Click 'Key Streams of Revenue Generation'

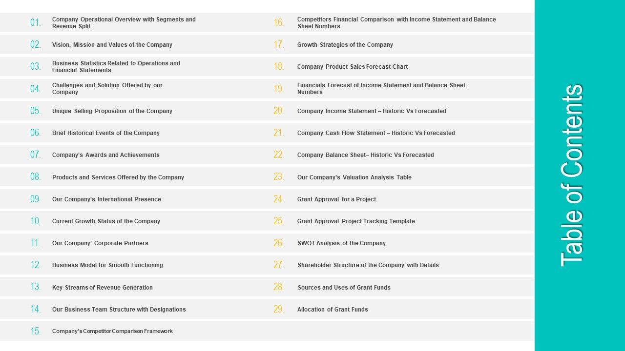pos(102,288)
